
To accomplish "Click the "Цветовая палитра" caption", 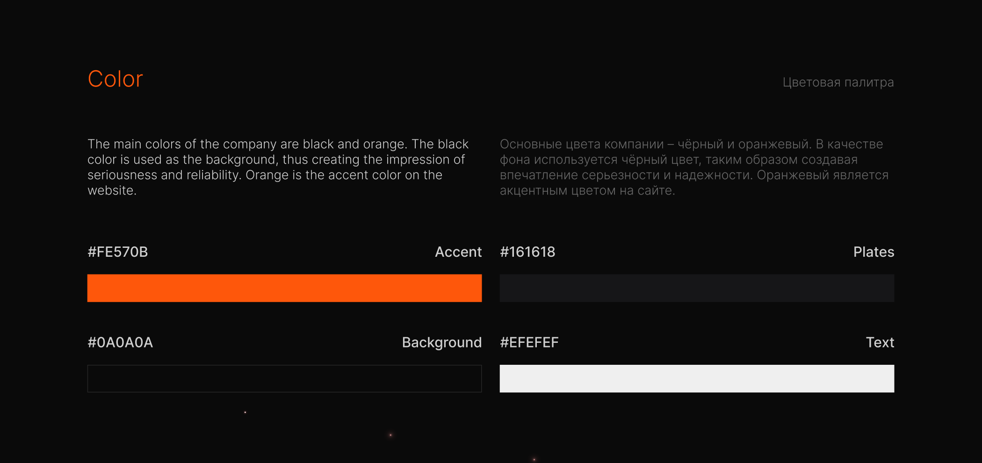I will 838,82.
